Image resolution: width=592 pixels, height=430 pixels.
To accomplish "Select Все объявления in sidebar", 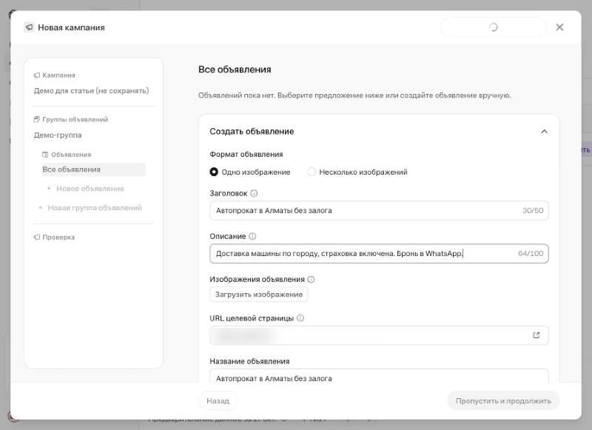I will 94,169.
